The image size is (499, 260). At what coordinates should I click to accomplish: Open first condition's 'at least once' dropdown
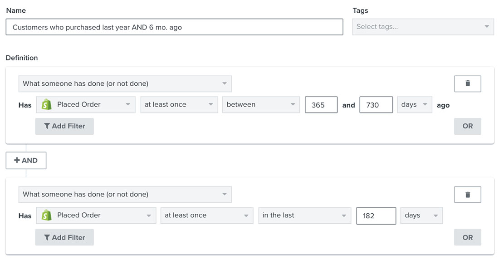[179, 105]
